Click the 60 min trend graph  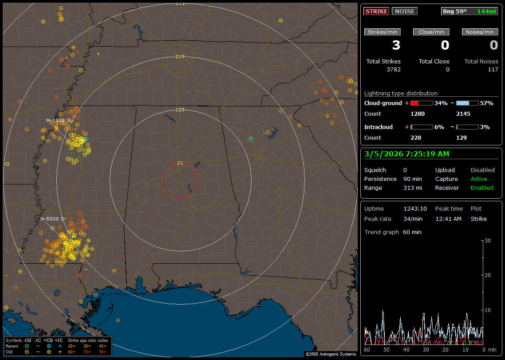pyautogui.click(x=424, y=292)
